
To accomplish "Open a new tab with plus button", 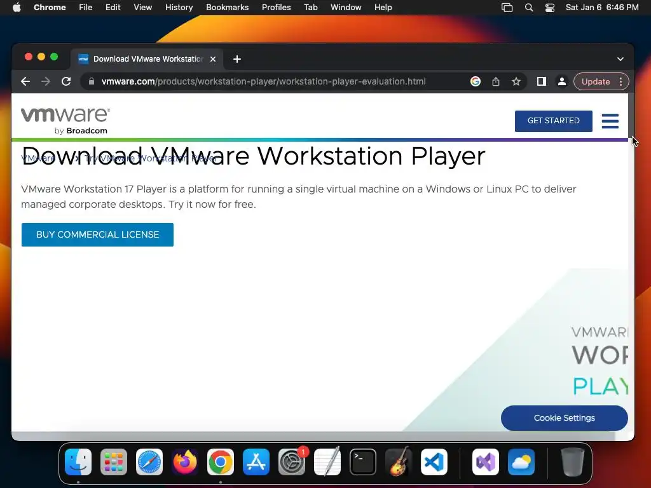I will pyautogui.click(x=237, y=59).
